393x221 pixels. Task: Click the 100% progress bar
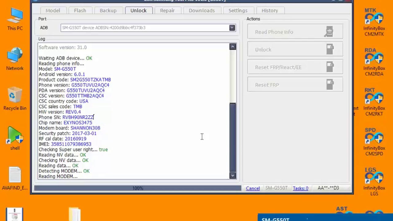pos(138,188)
